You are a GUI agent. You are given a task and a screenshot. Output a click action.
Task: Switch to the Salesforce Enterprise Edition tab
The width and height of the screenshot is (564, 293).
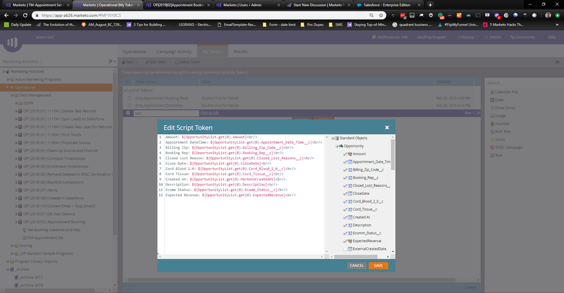coord(387,5)
